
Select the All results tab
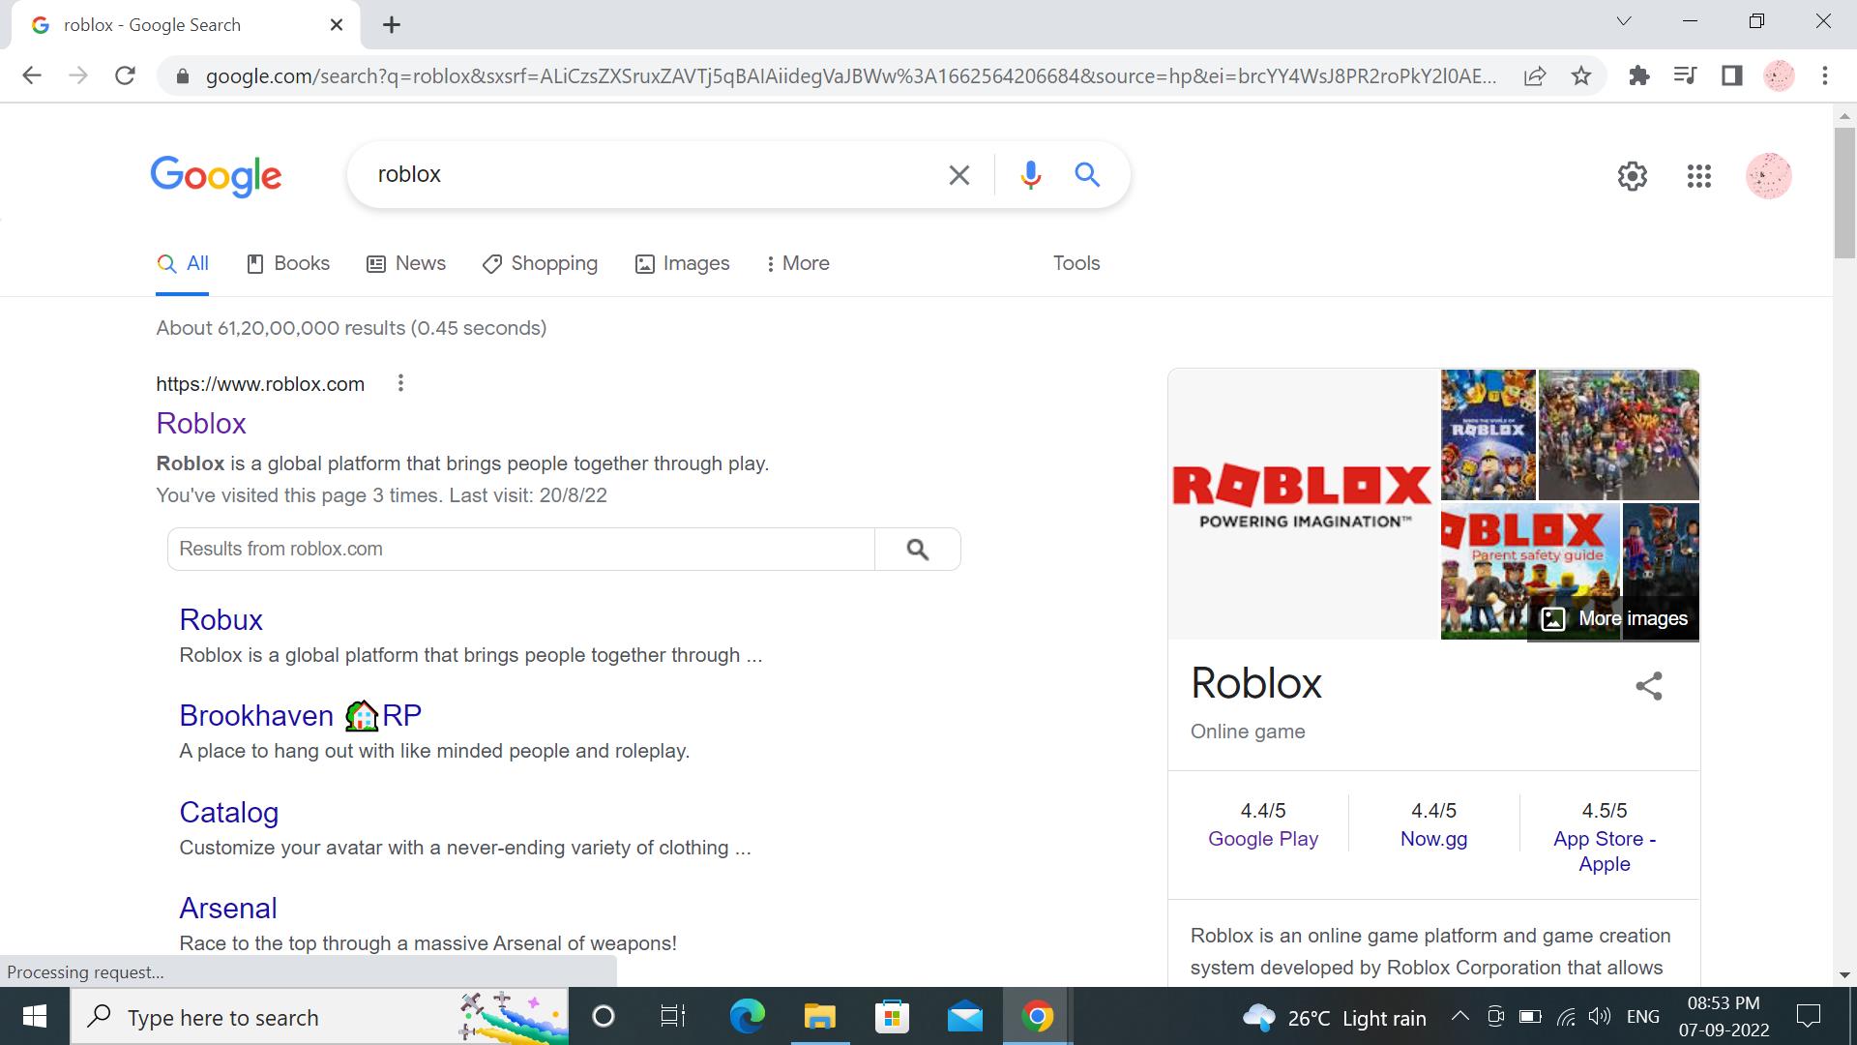(x=183, y=263)
